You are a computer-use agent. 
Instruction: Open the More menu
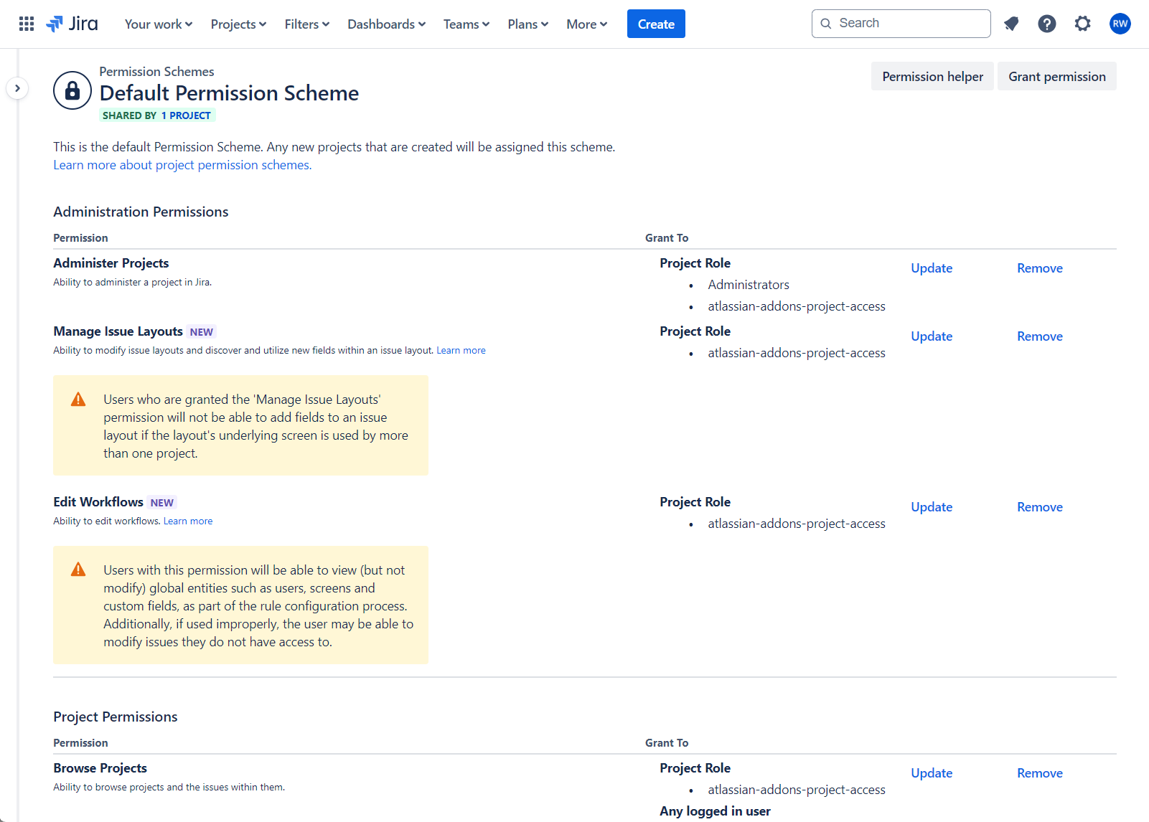586,24
